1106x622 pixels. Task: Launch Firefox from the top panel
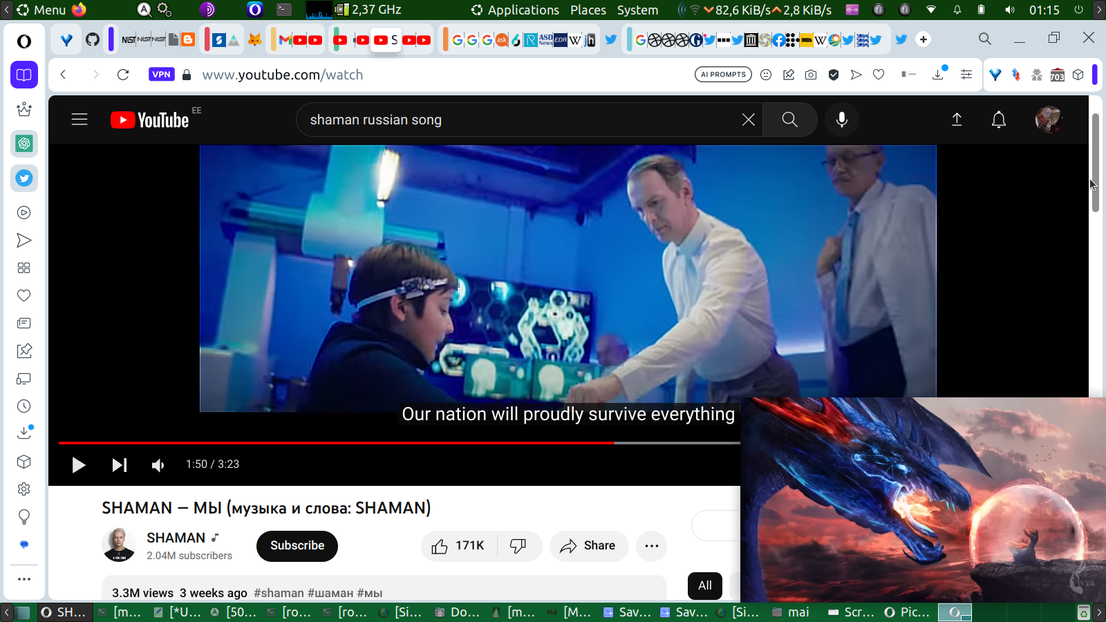79,10
